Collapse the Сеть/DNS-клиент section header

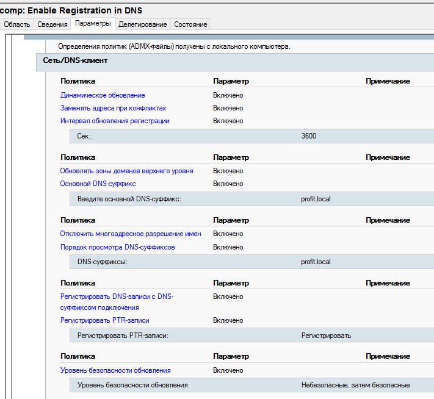click(235, 62)
